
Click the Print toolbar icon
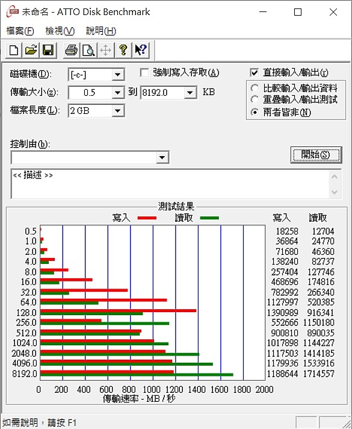pyautogui.click(x=72, y=51)
